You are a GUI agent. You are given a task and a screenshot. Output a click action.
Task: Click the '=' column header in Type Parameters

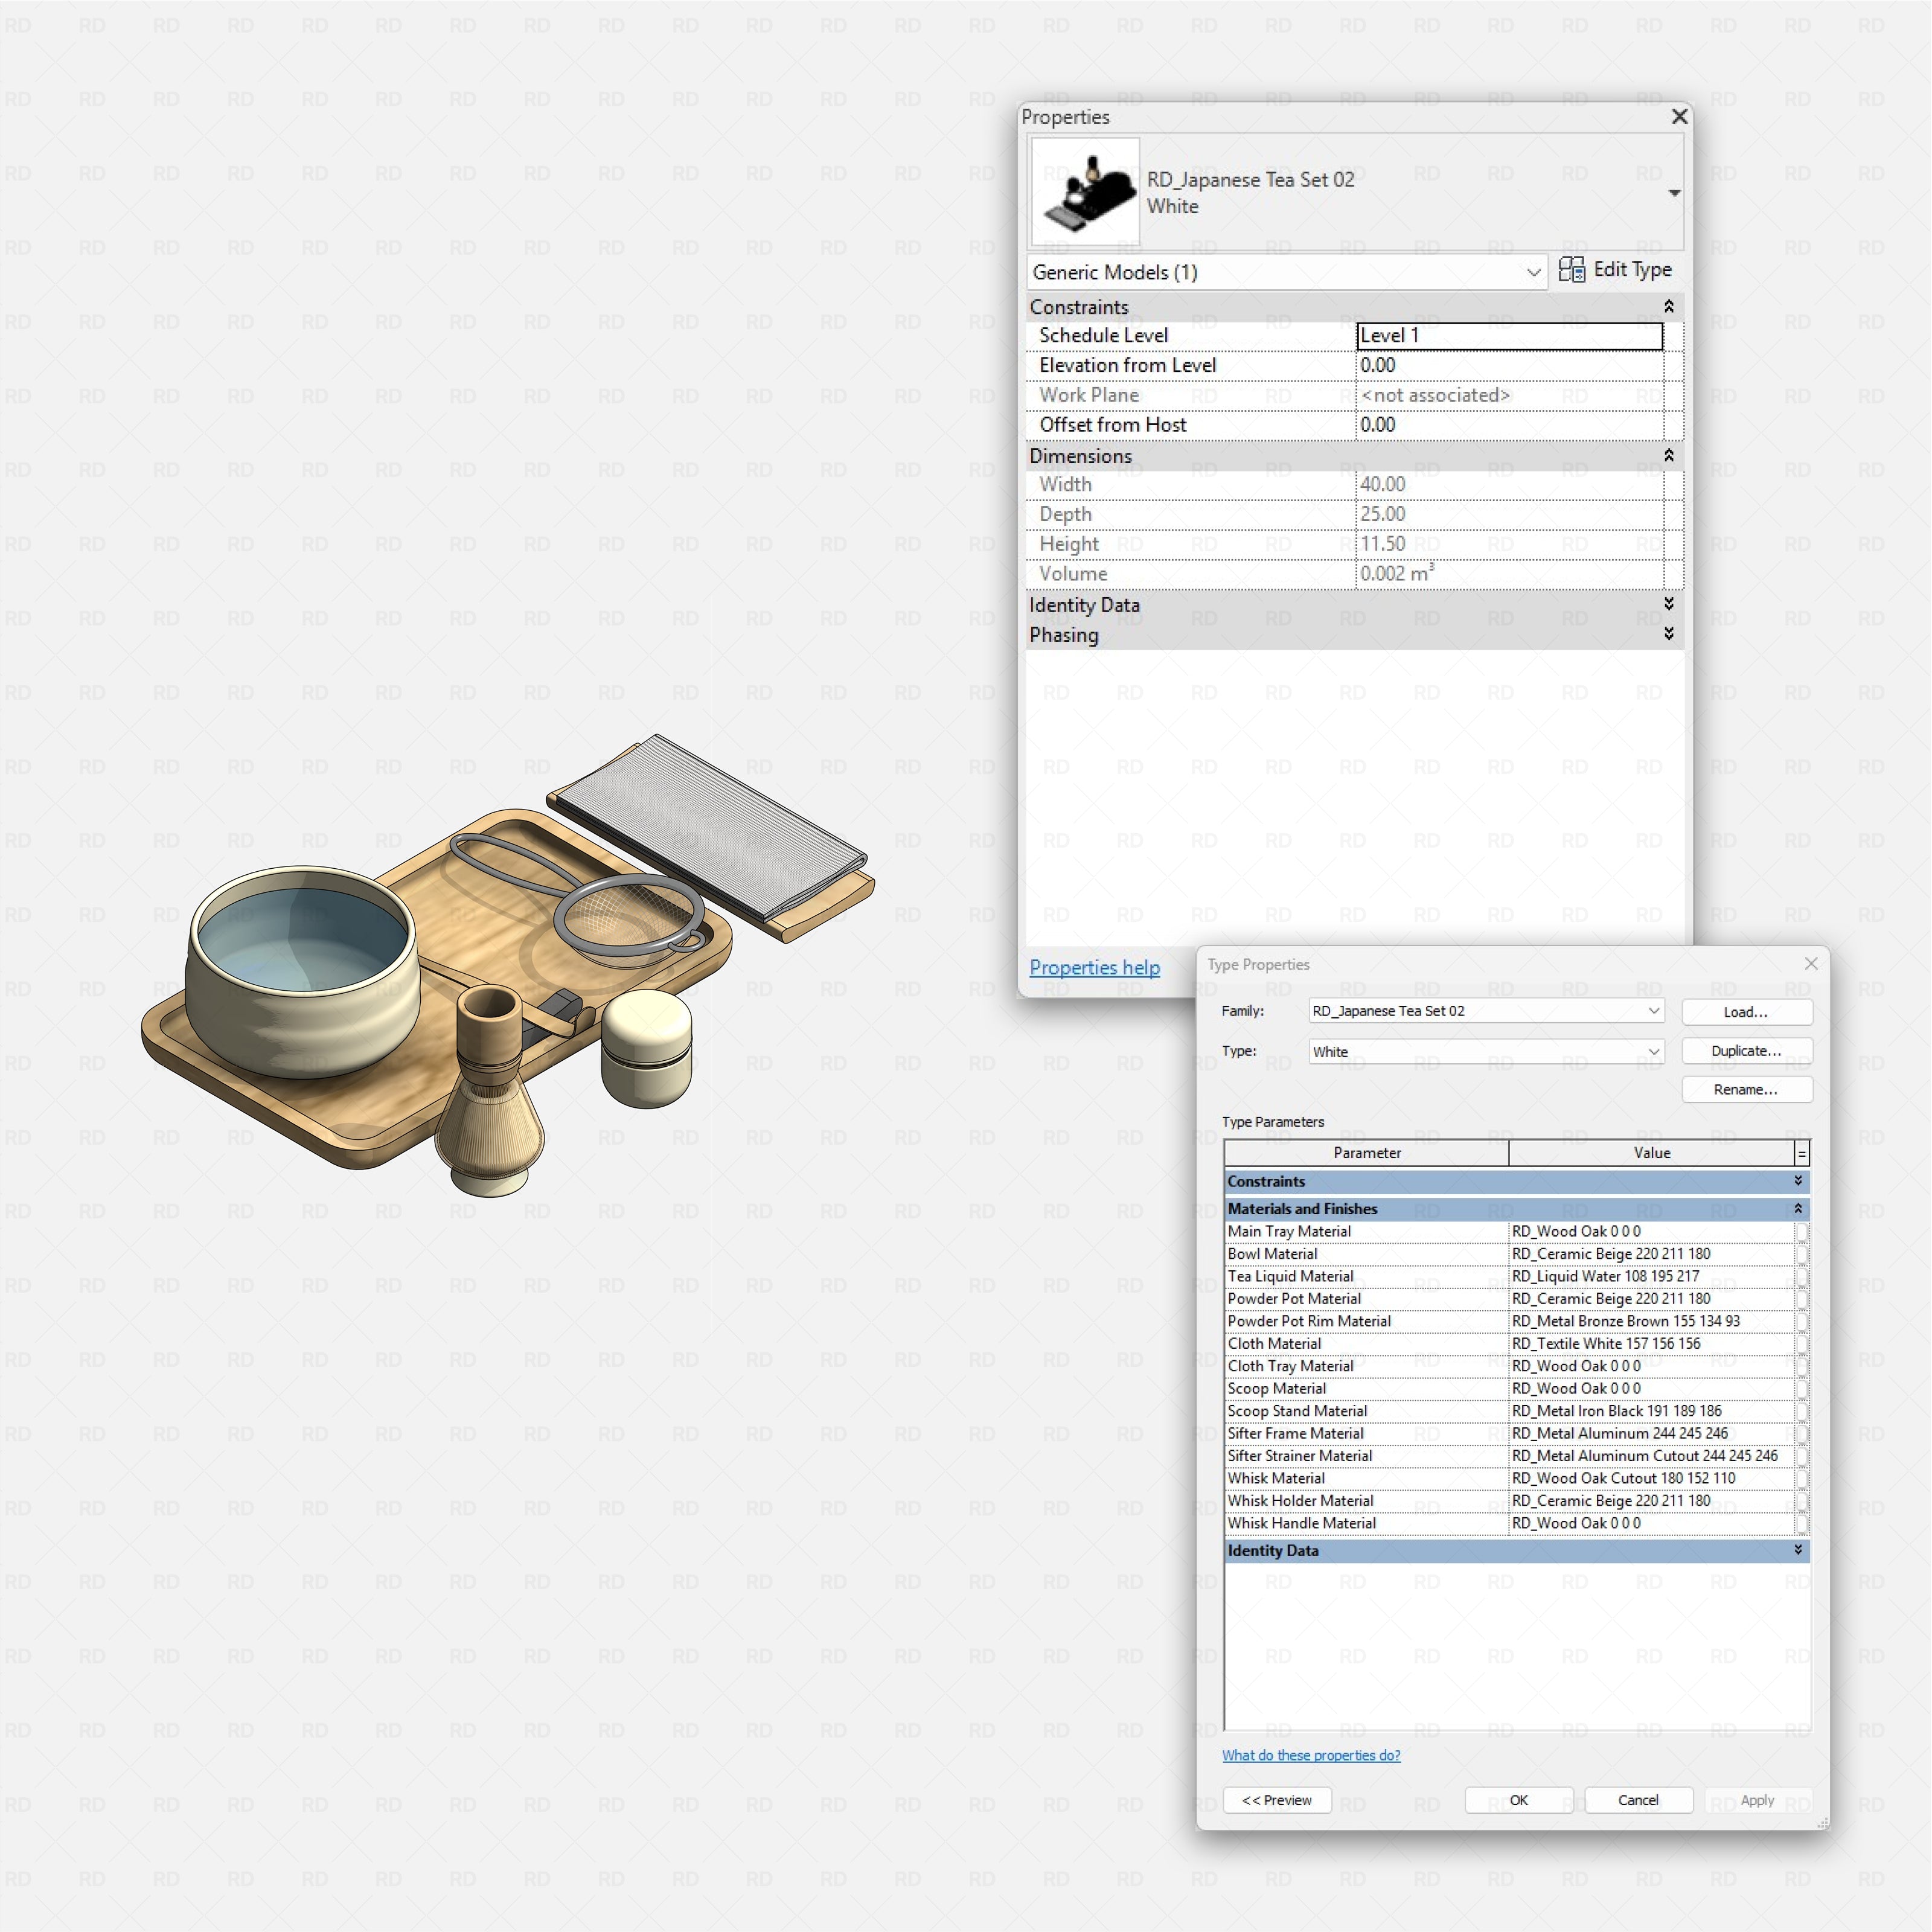(1802, 1153)
